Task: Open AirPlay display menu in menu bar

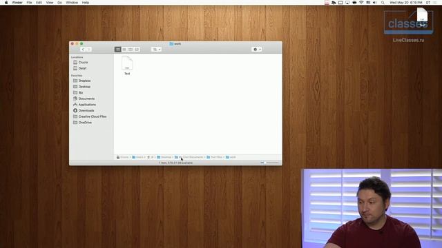Action: tap(347, 3)
